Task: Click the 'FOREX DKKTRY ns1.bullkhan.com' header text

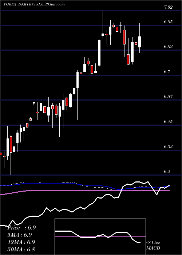Action: click(34, 4)
